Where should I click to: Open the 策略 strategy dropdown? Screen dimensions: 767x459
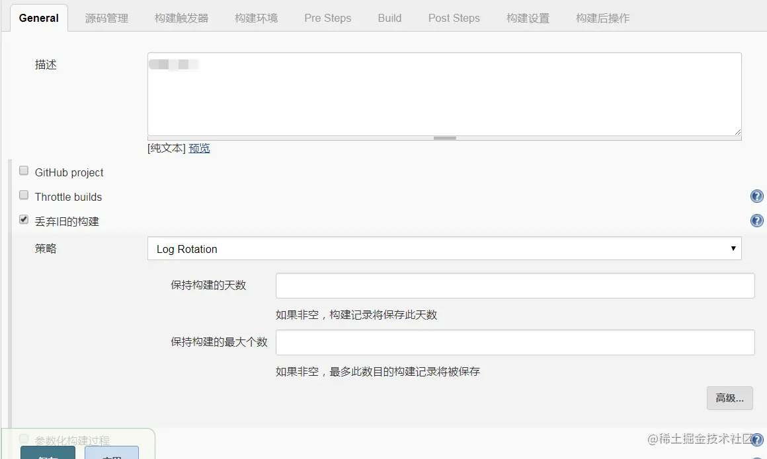click(x=445, y=249)
